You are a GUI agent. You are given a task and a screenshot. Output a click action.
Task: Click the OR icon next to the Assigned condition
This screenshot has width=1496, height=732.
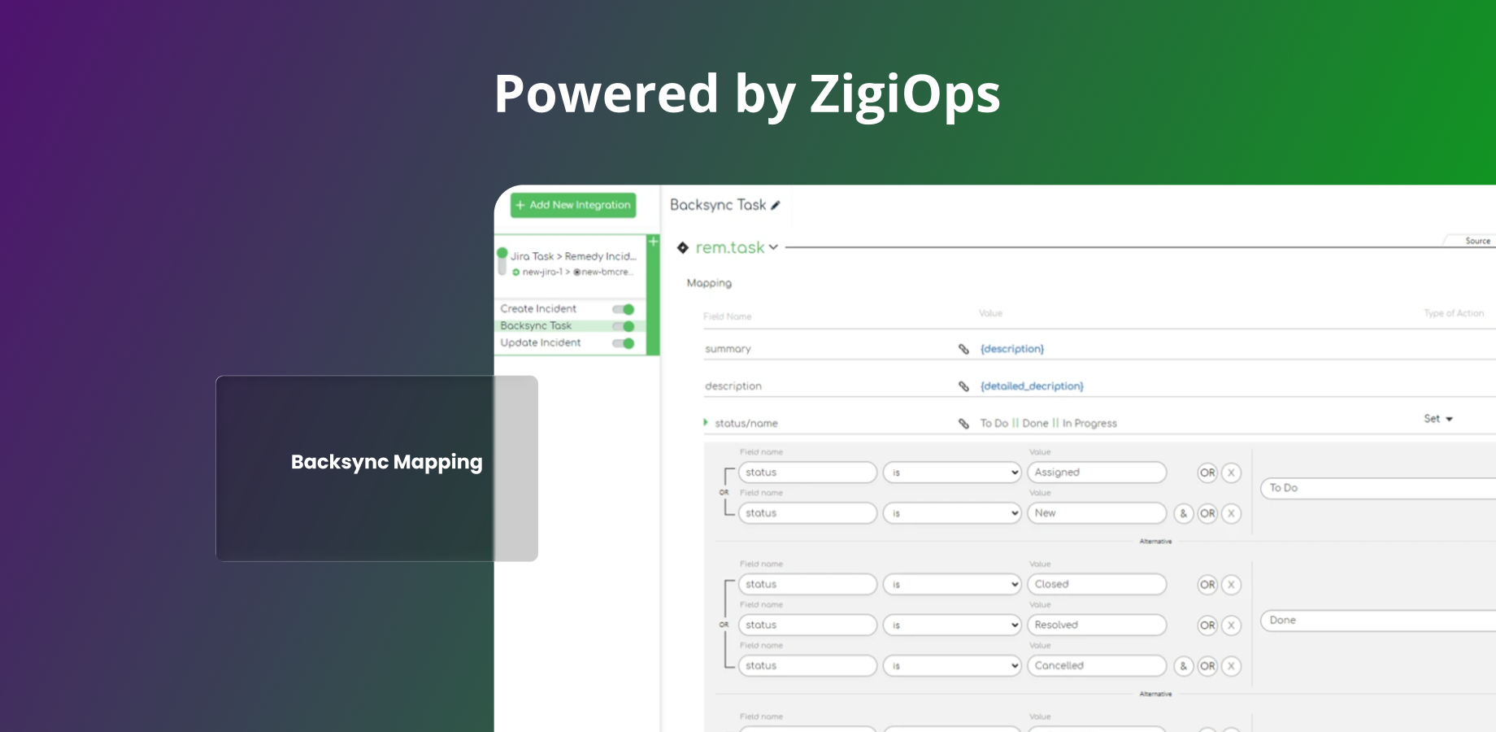1208,473
